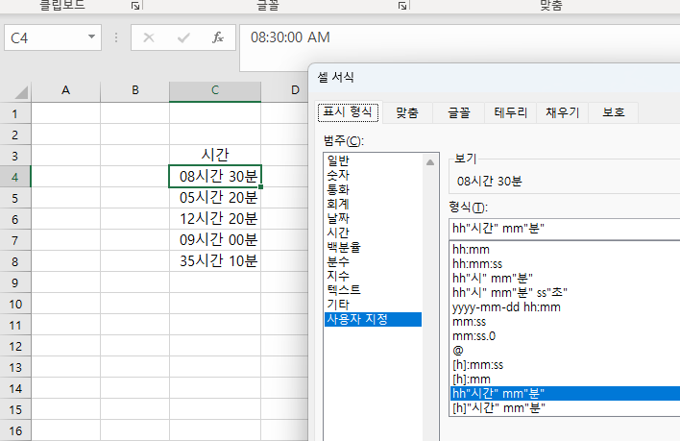680x441 pixels.
Task: Choose mm:ss.0 format
Action: tap(566, 335)
